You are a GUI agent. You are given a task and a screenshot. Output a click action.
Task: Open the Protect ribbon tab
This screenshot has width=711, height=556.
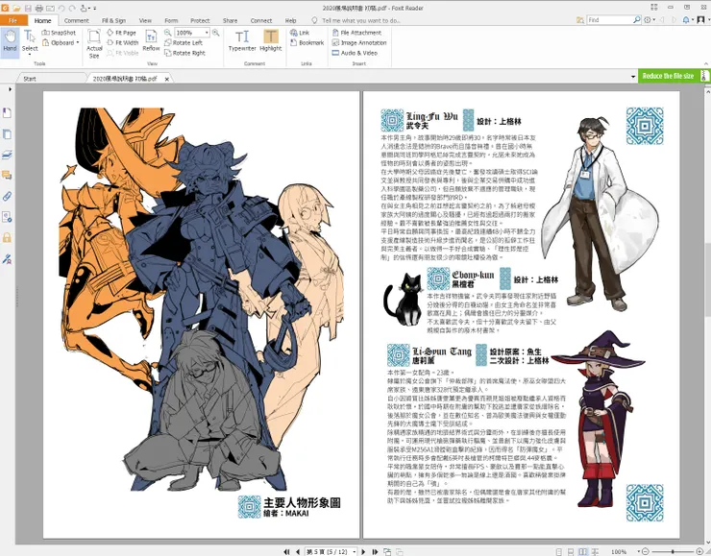click(200, 20)
